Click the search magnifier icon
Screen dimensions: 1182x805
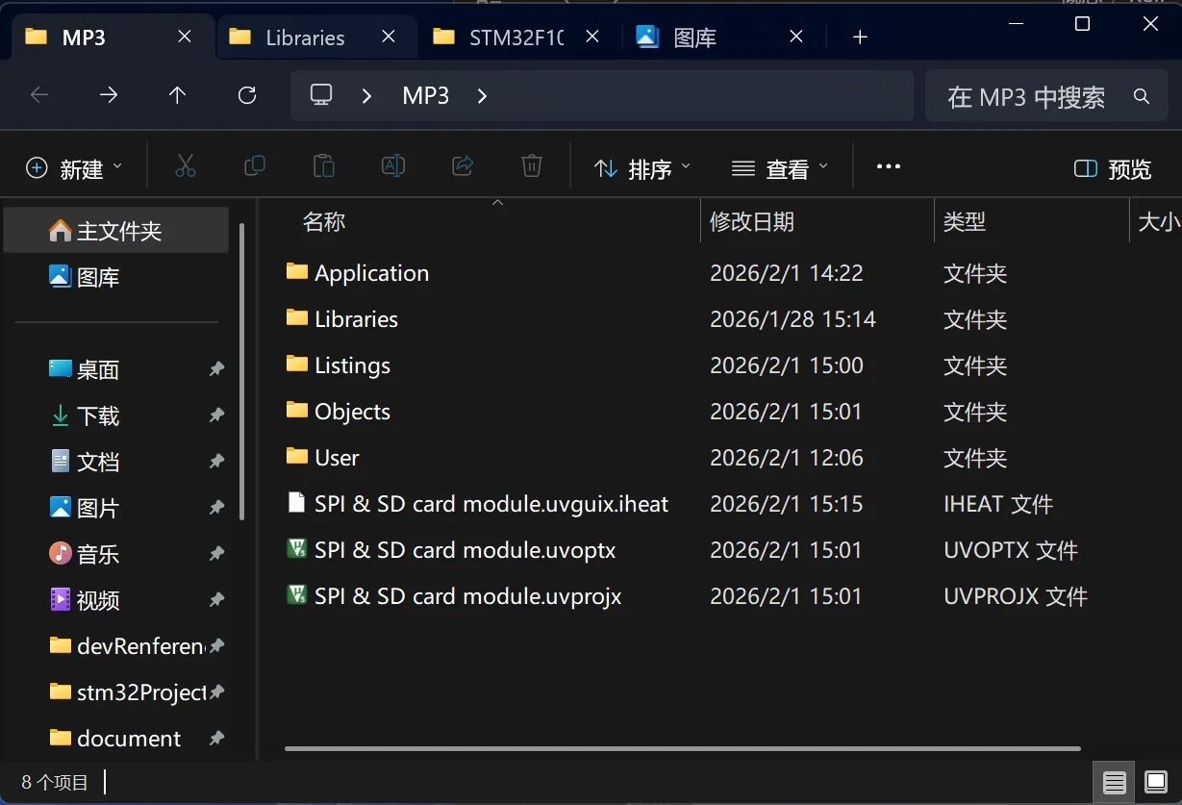coord(1142,96)
